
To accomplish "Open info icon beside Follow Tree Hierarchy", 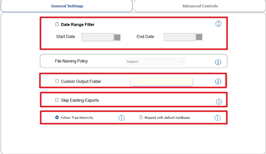I will click(121, 118).
